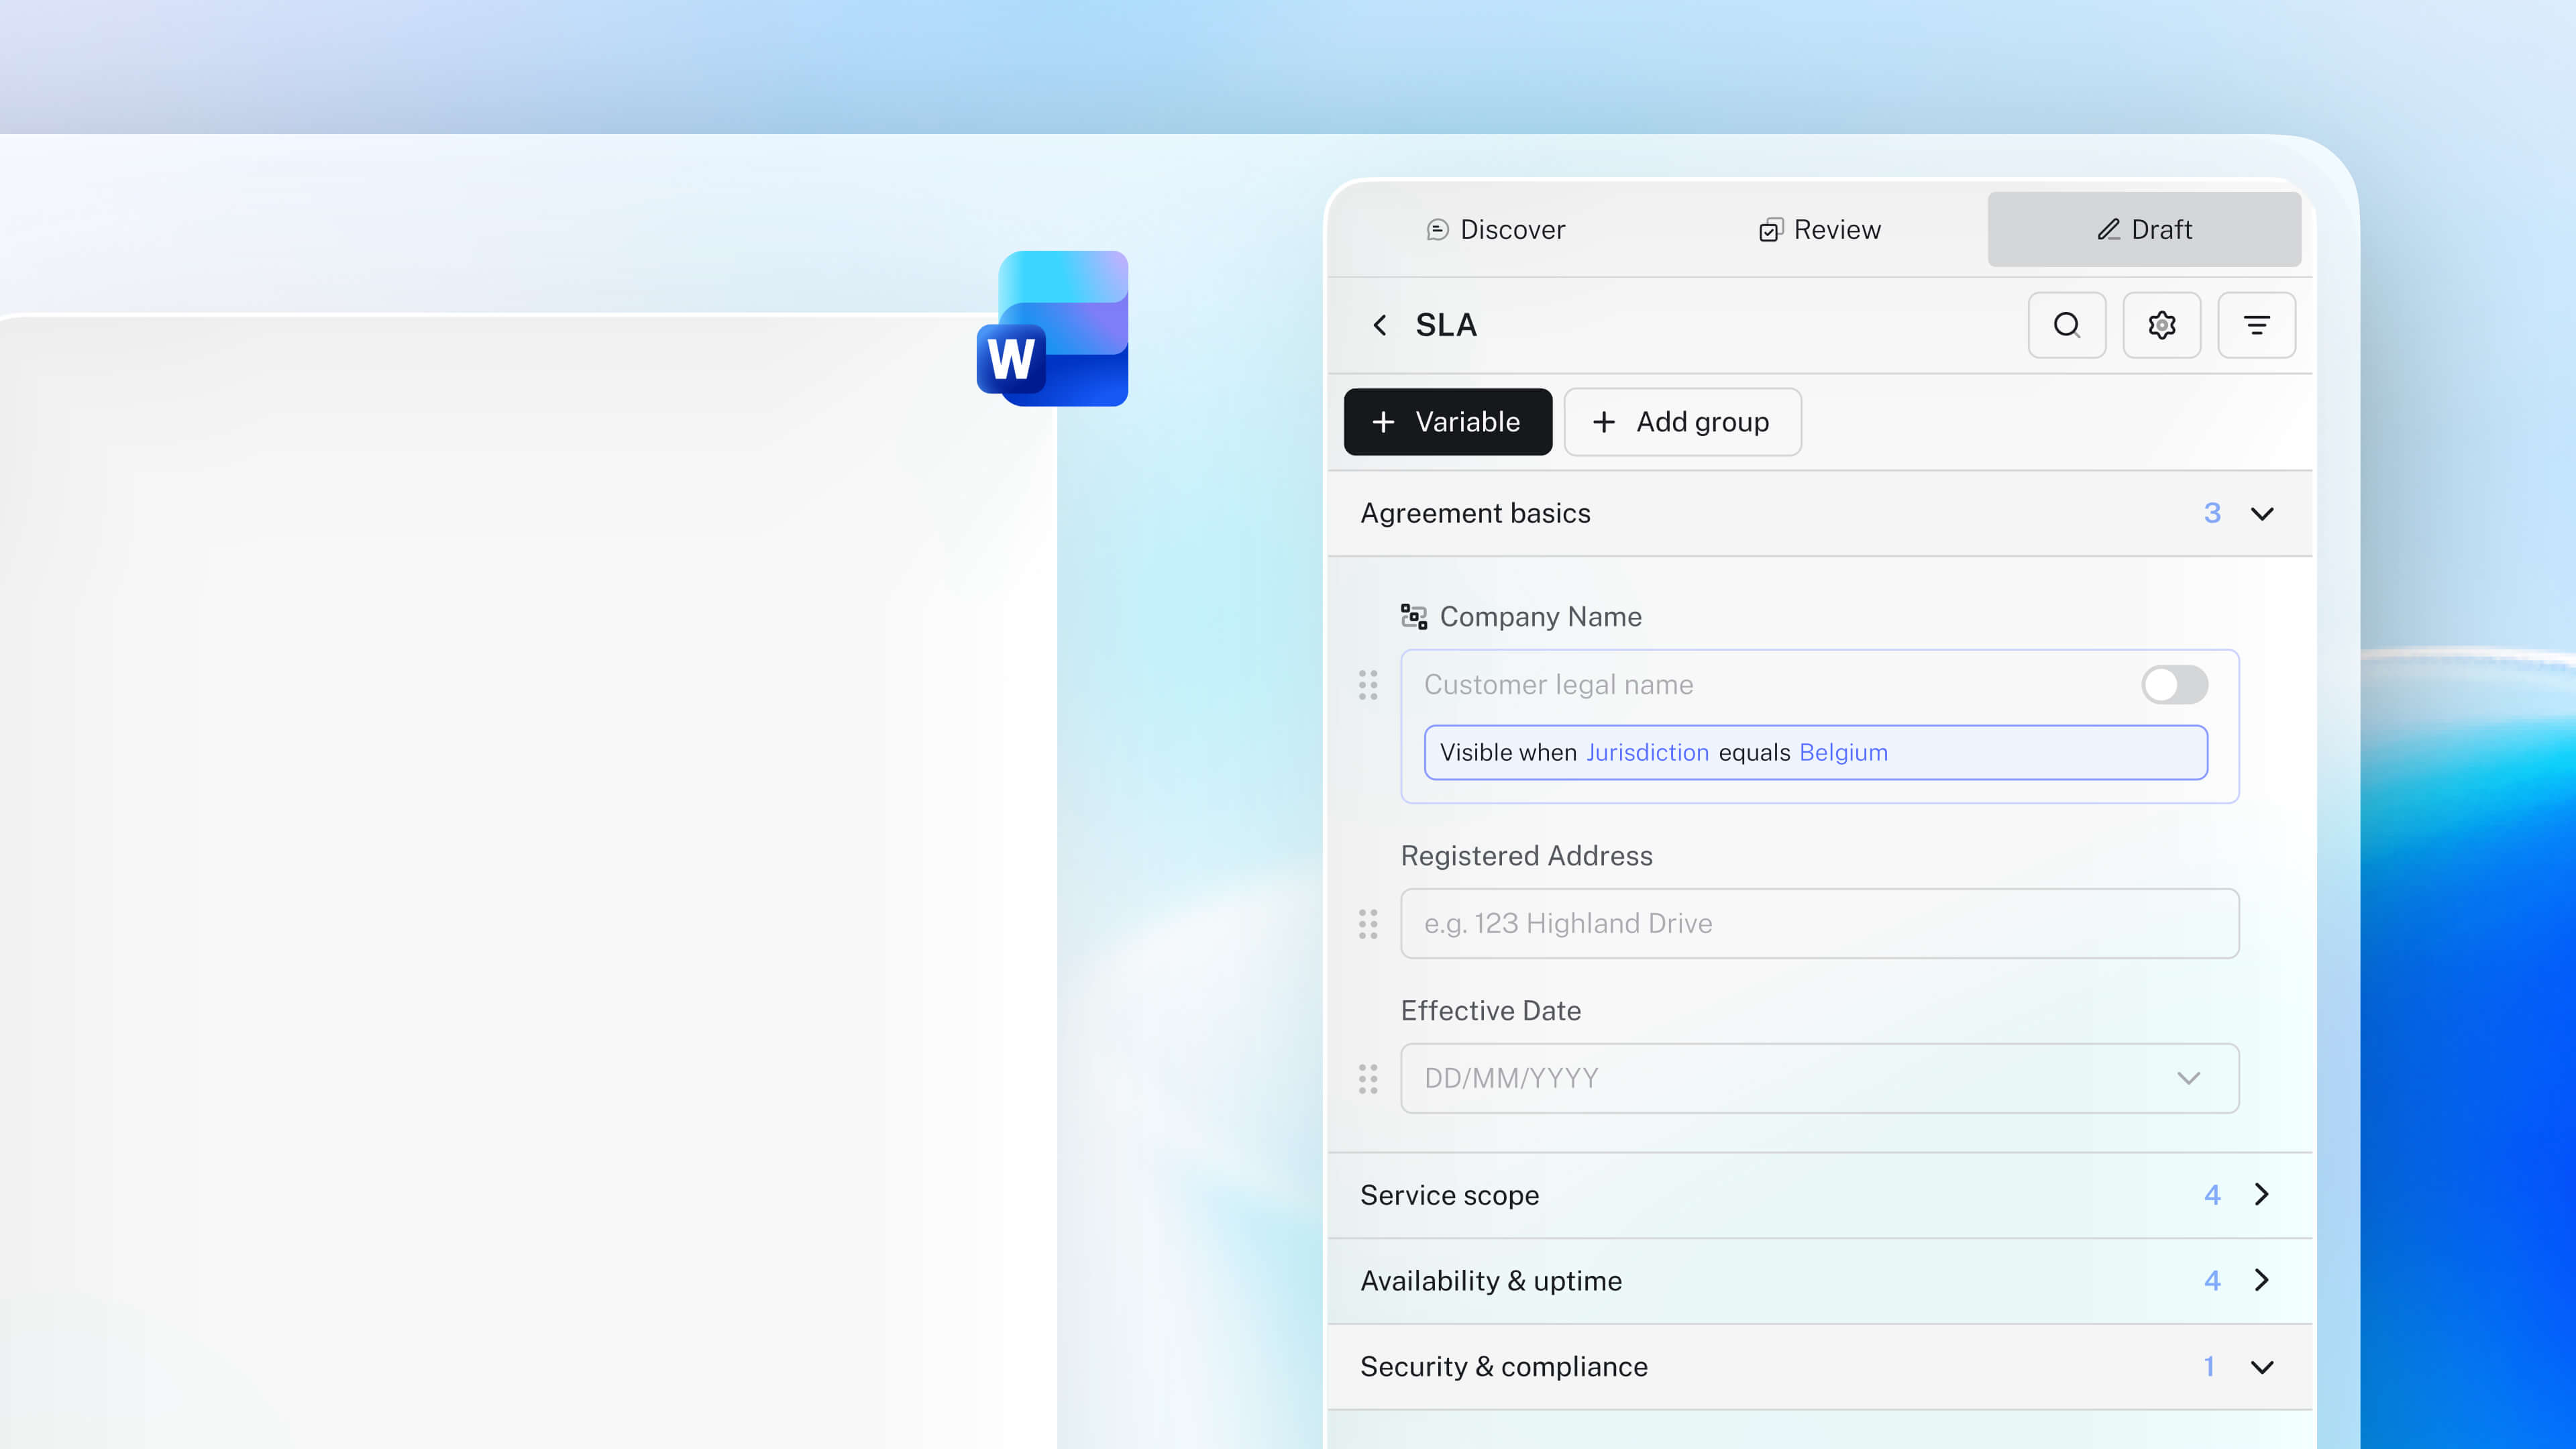Switch to the Discover tab

tap(1495, 230)
